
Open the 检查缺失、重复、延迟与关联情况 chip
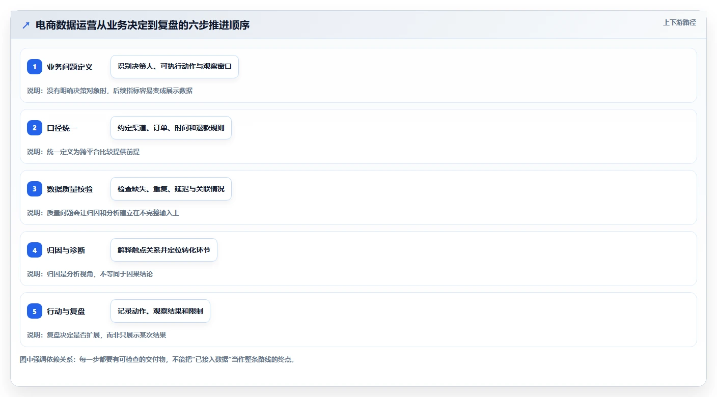pyautogui.click(x=171, y=189)
